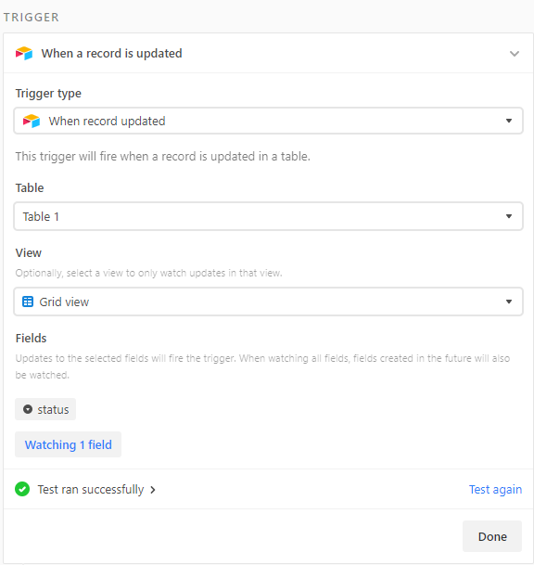Image resolution: width=534 pixels, height=565 pixels.
Task: Open the Table dropdown arrow
Action: click(509, 216)
